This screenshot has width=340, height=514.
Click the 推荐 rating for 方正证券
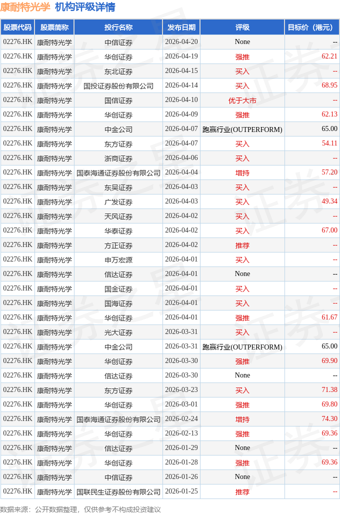point(242,245)
